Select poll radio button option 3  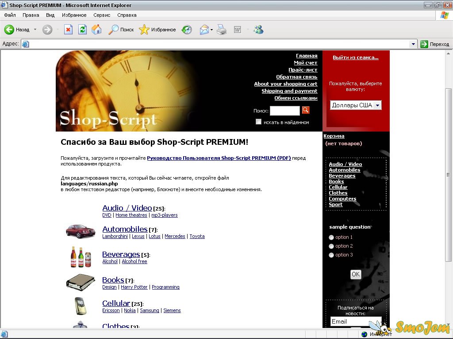[331, 255]
